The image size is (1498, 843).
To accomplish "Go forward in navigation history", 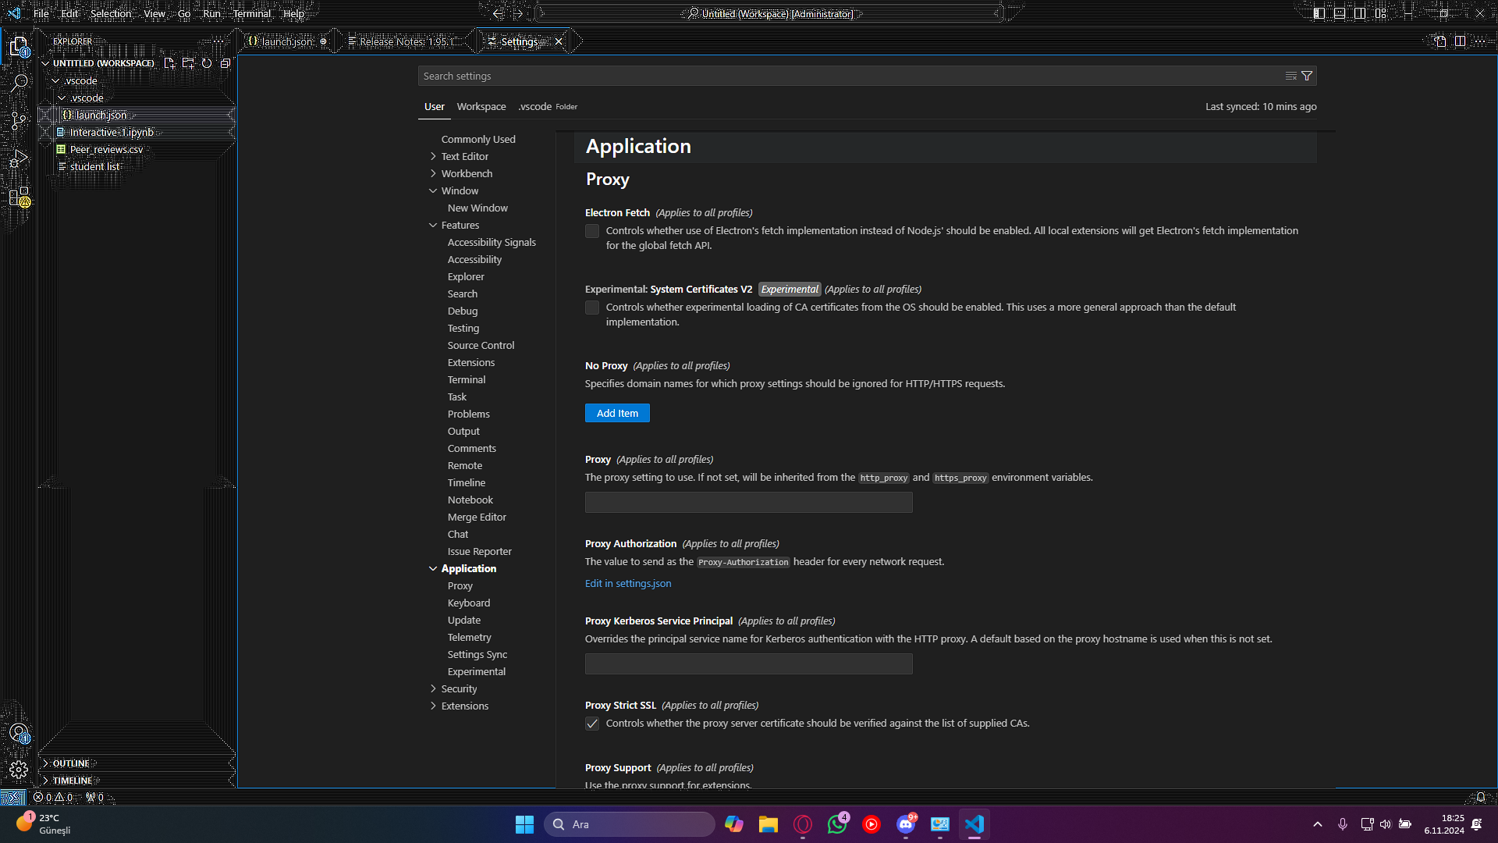I will tap(518, 13).
